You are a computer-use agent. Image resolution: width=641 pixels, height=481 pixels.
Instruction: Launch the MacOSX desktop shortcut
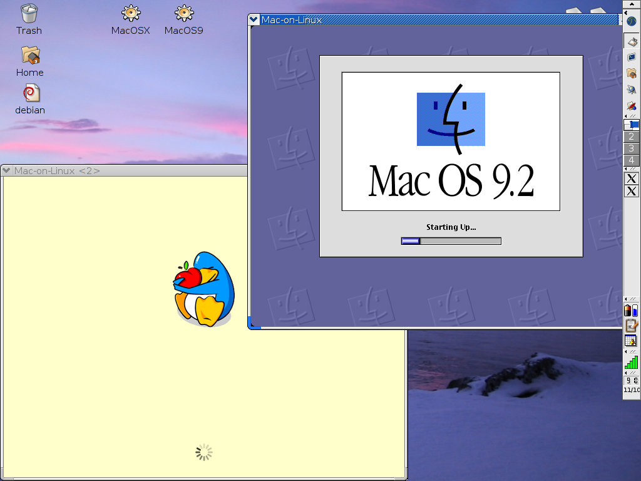pyautogui.click(x=131, y=19)
